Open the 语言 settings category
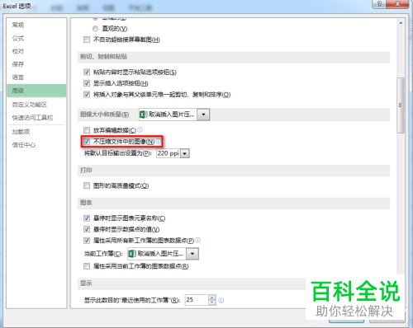 click(18, 77)
